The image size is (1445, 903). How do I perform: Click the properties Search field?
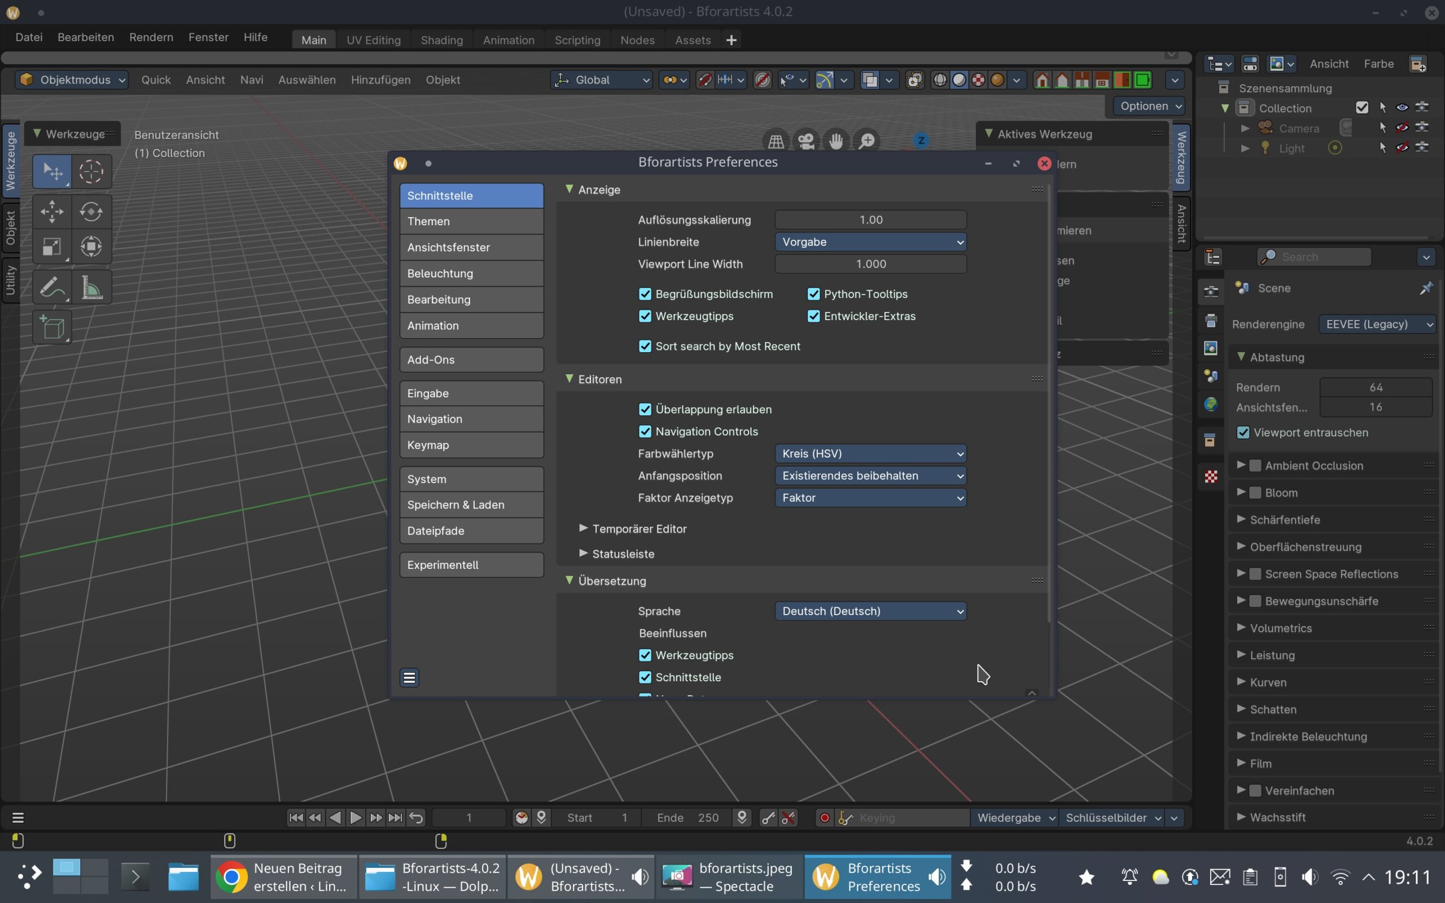[1315, 257]
